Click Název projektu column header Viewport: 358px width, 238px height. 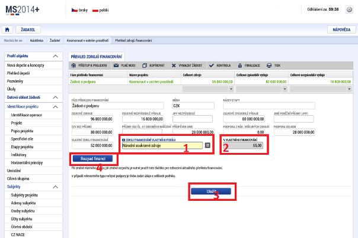[154, 75]
